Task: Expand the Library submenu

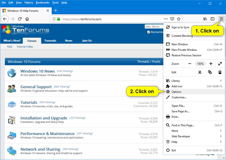Action: [x=194, y=81]
